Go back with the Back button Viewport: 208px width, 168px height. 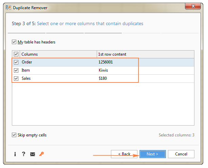(124, 154)
